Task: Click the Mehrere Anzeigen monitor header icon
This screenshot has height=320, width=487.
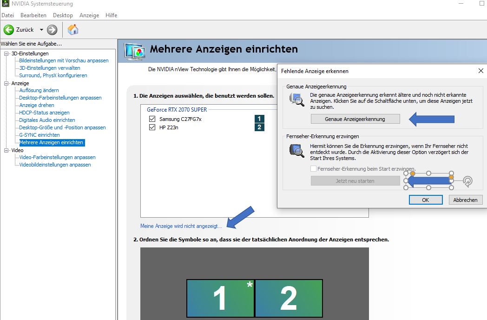Action: (134, 51)
